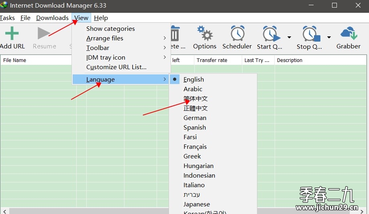Image resolution: width=369 pixels, height=214 pixels.
Task: Click Last Try column header
Action: pyautogui.click(x=258, y=60)
